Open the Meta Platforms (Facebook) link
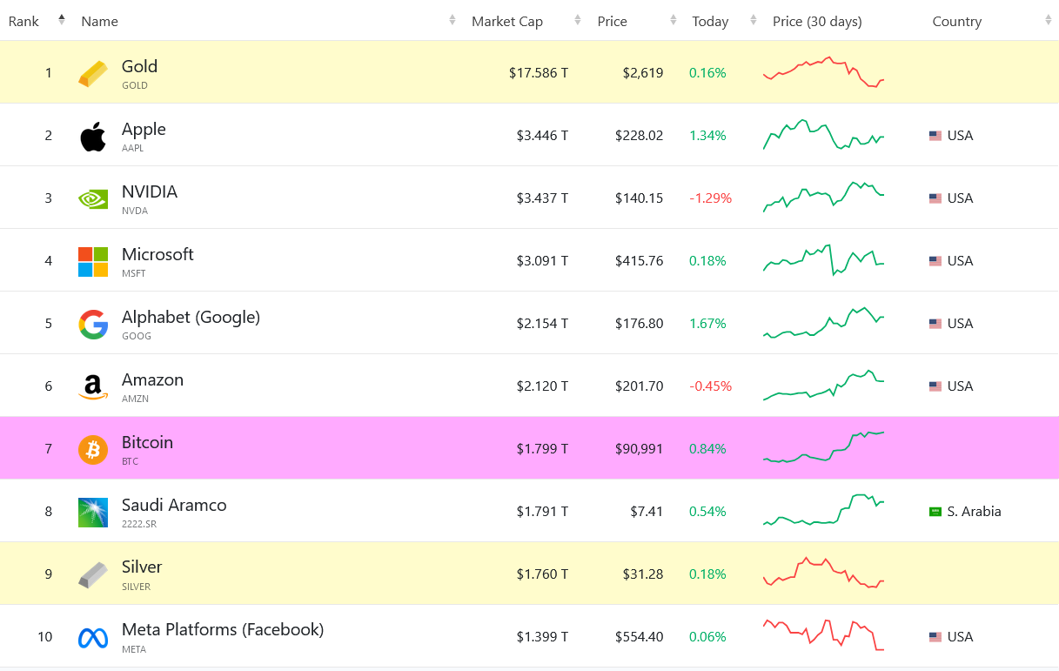This screenshot has height=671, width=1059. [223, 629]
